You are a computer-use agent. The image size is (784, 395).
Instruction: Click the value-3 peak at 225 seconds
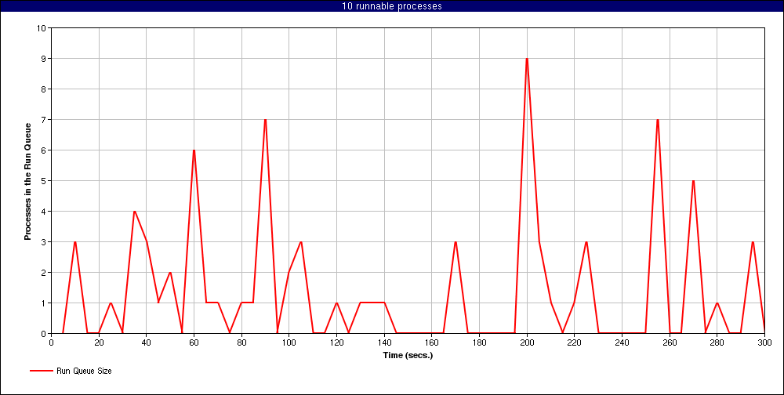tap(586, 241)
